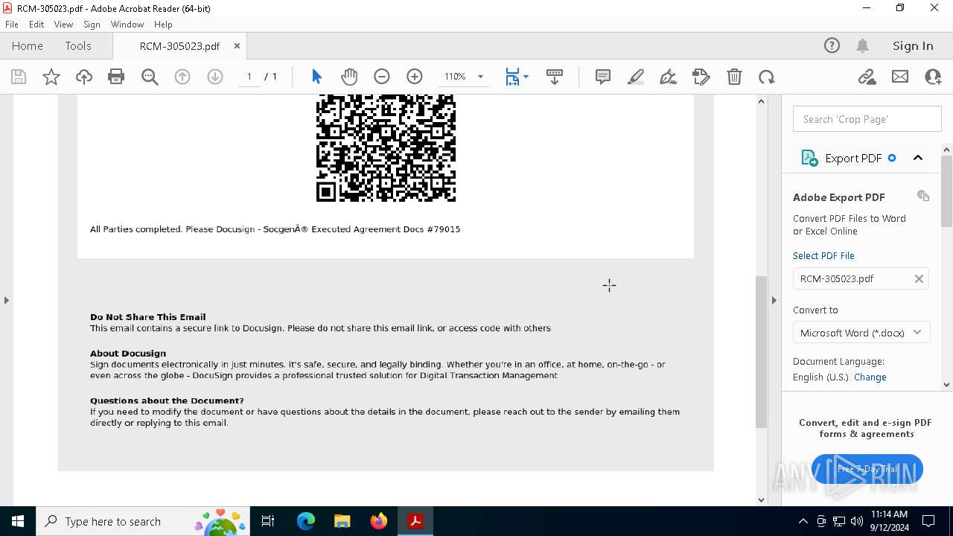This screenshot has width=953, height=536.
Task: Activate the Hand pan tool
Action: pyautogui.click(x=349, y=77)
